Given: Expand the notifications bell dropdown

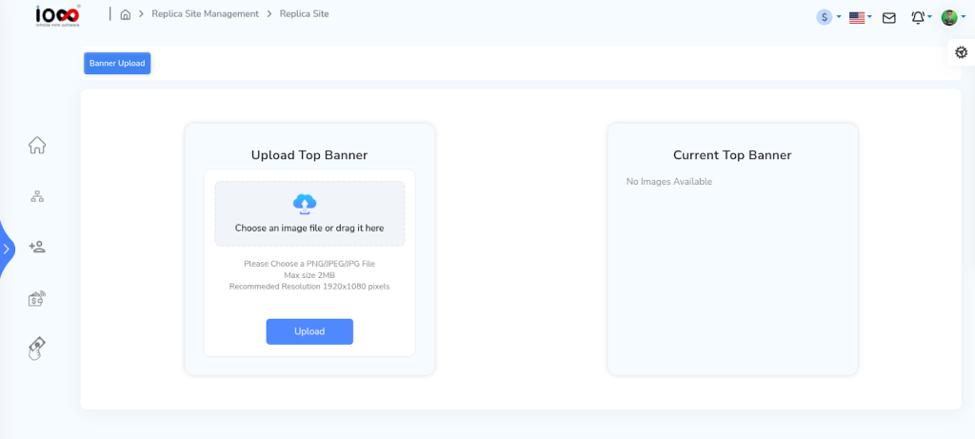Looking at the screenshot, I should tap(921, 17).
